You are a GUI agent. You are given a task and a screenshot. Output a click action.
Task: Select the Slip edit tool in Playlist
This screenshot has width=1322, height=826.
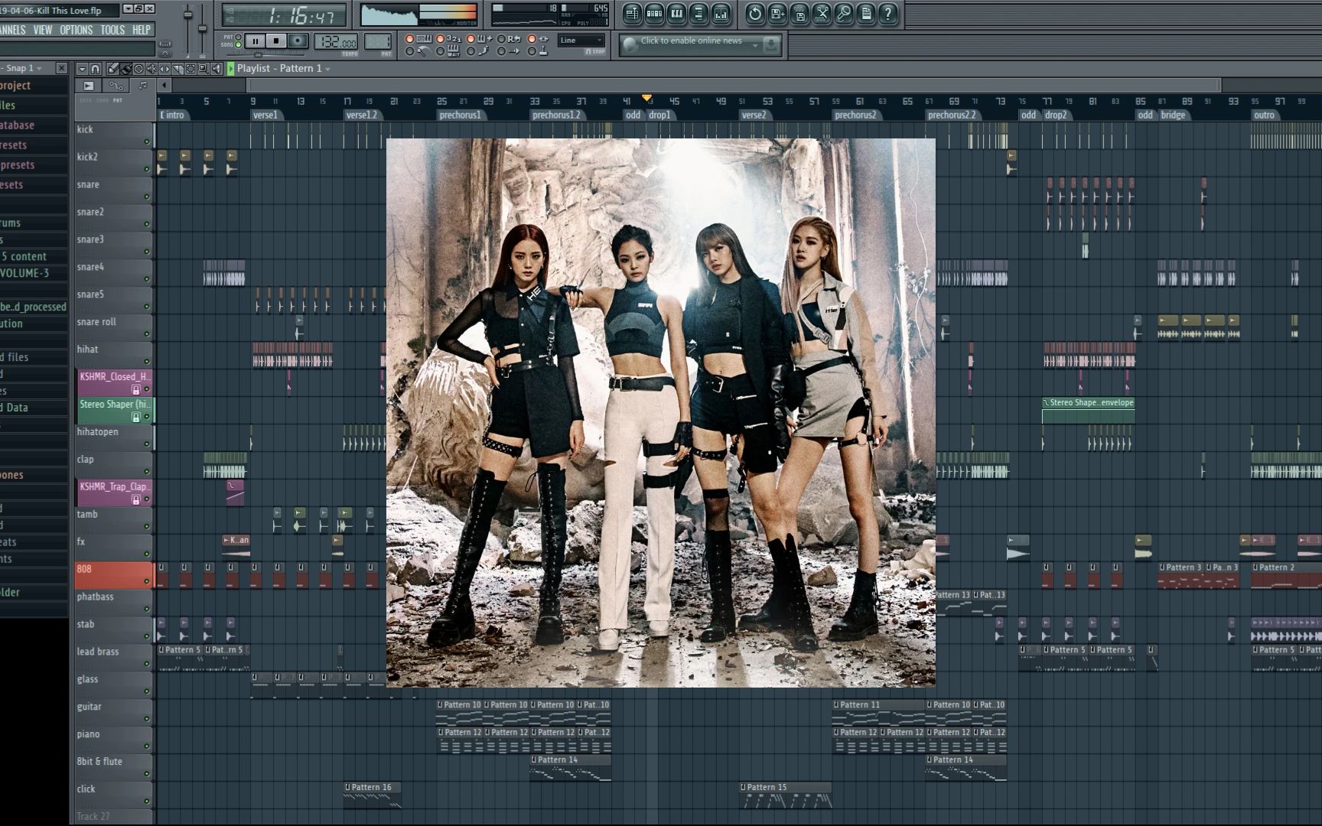[x=164, y=69]
